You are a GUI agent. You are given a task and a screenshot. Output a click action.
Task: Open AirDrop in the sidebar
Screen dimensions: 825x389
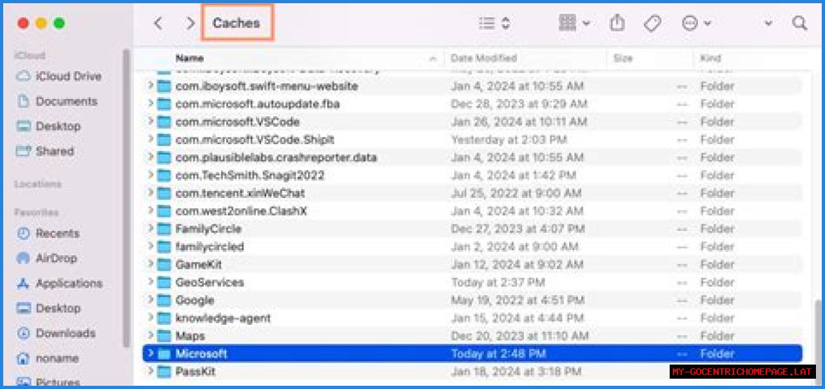[55, 258]
